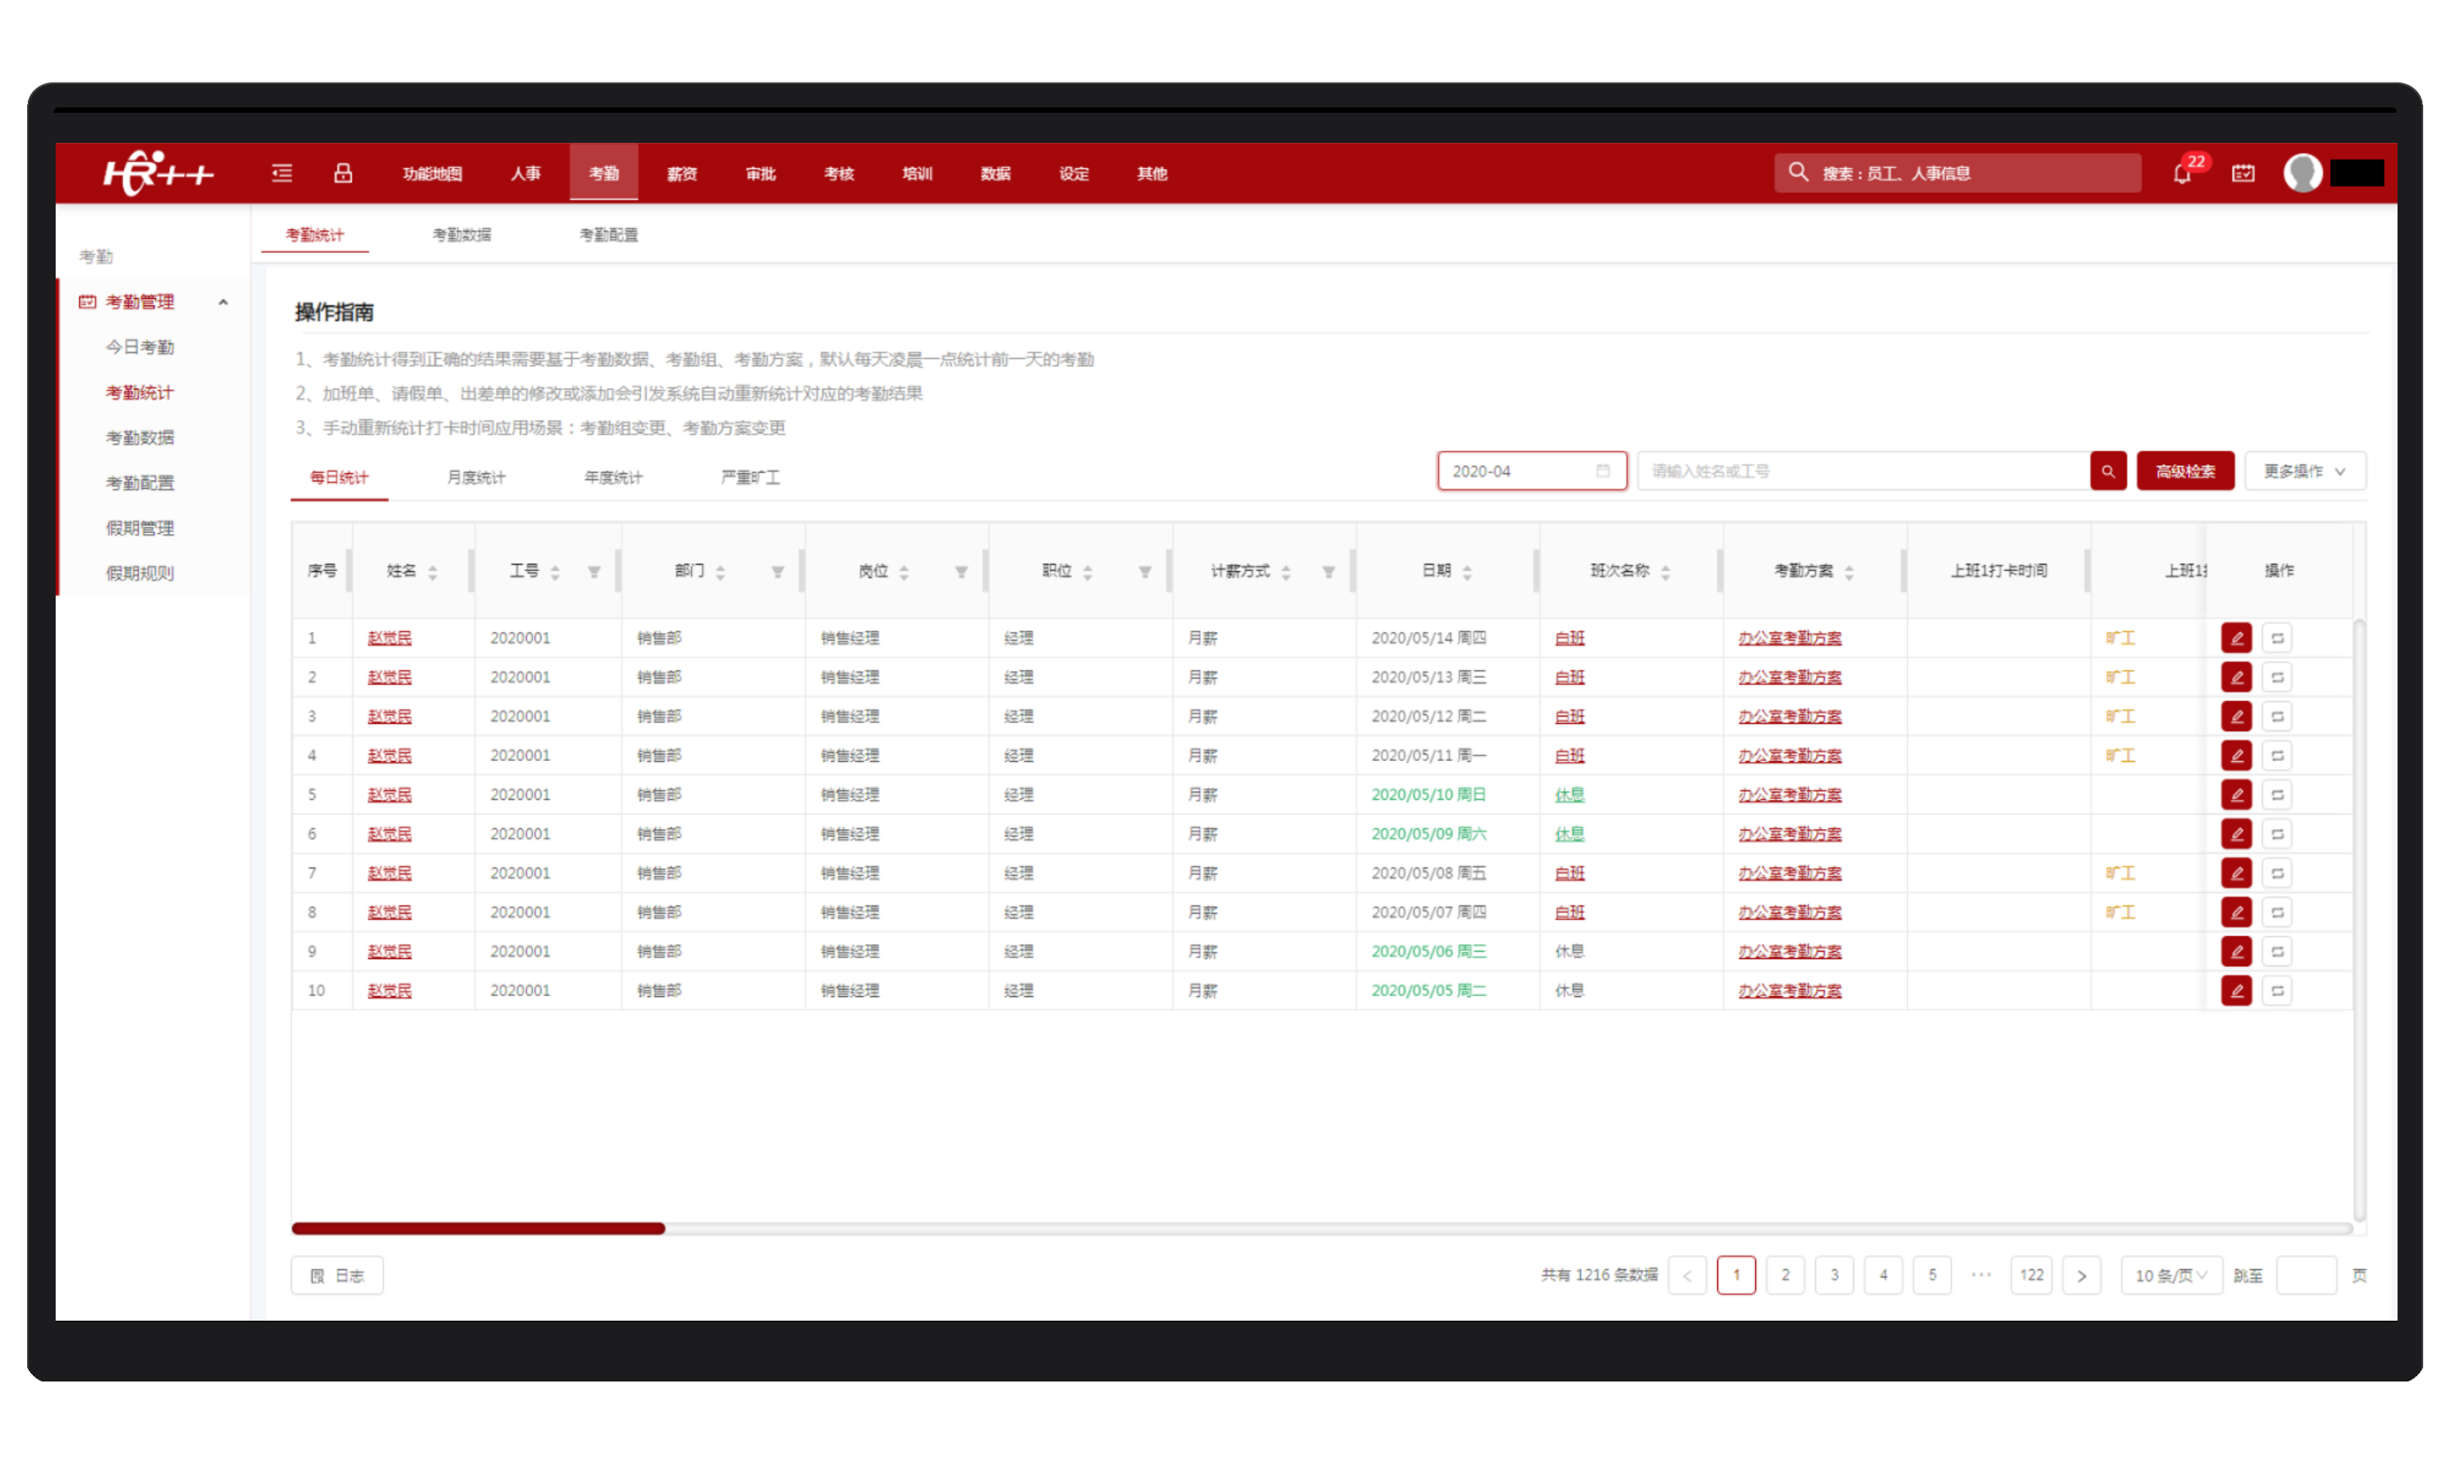Click the recalculate icon for row 10

tap(2277, 991)
